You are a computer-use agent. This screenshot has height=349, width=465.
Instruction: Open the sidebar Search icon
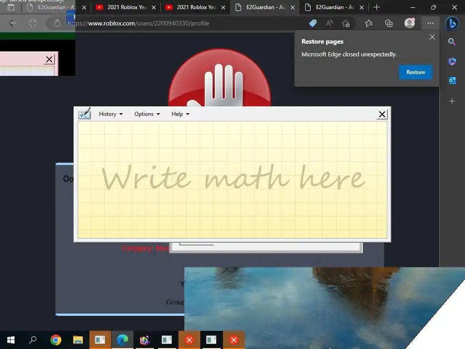click(452, 42)
